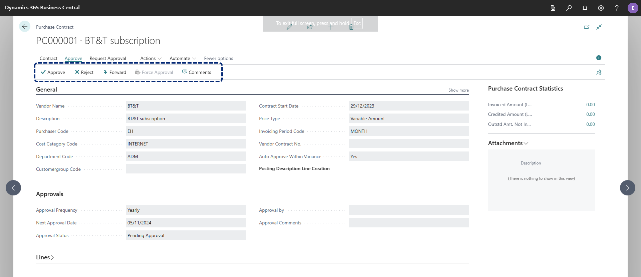Click Approval Status Pending Approval field
Screen dimensions: 641x277
click(x=186, y=235)
